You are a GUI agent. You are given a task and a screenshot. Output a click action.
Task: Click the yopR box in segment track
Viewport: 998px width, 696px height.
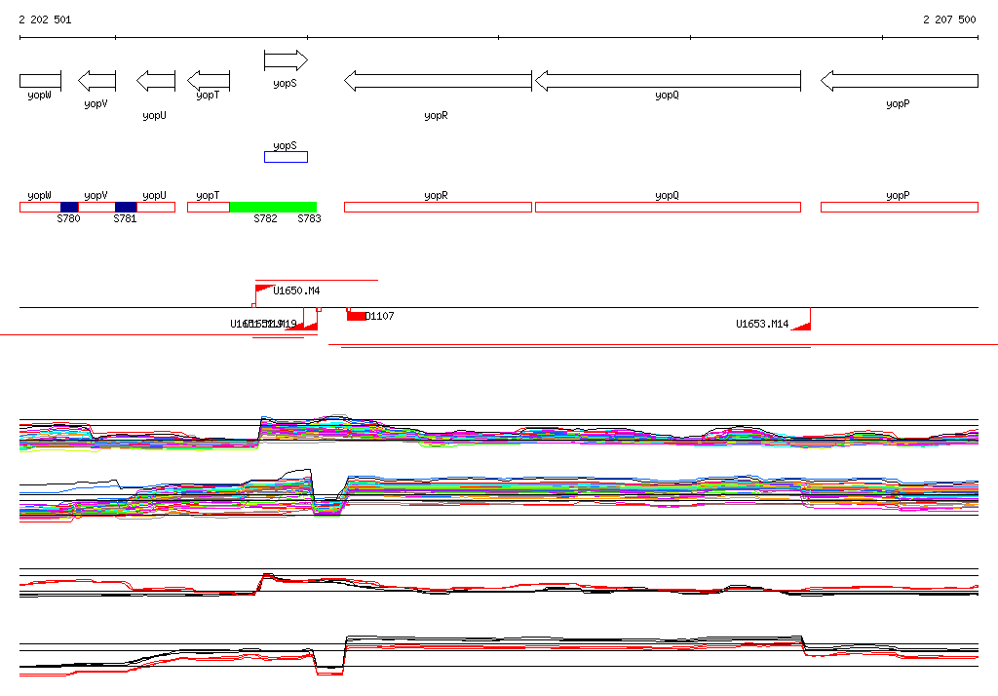(x=438, y=207)
